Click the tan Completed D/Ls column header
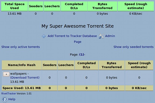Screen dimensions: 155x103 coord(86,65)
